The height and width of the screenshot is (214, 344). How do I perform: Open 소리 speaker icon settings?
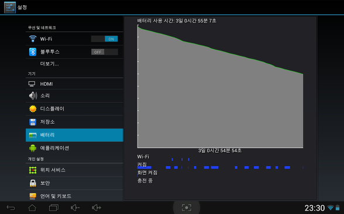pos(33,96)
